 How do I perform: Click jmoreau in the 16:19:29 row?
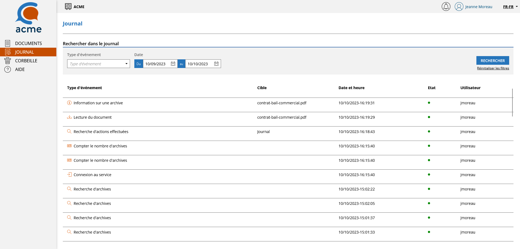pyautogui.click(x=468, y=117)
